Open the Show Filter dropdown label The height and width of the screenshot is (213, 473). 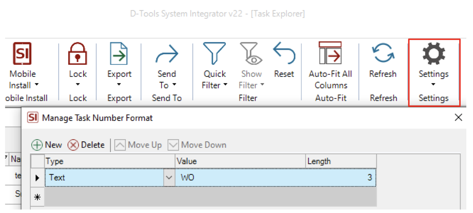point(251,85)
